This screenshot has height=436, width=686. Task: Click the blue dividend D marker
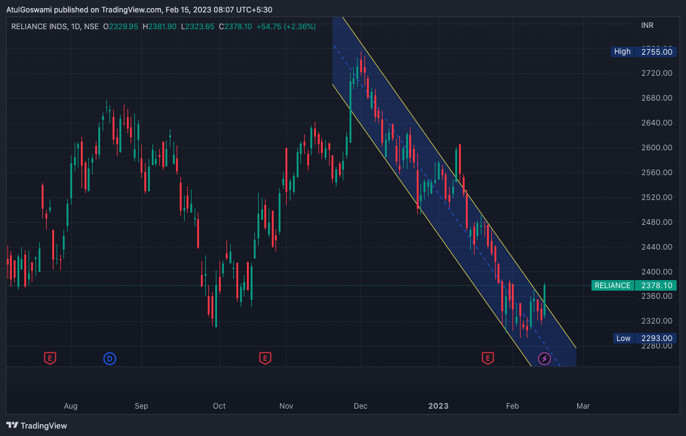point(109,358)
